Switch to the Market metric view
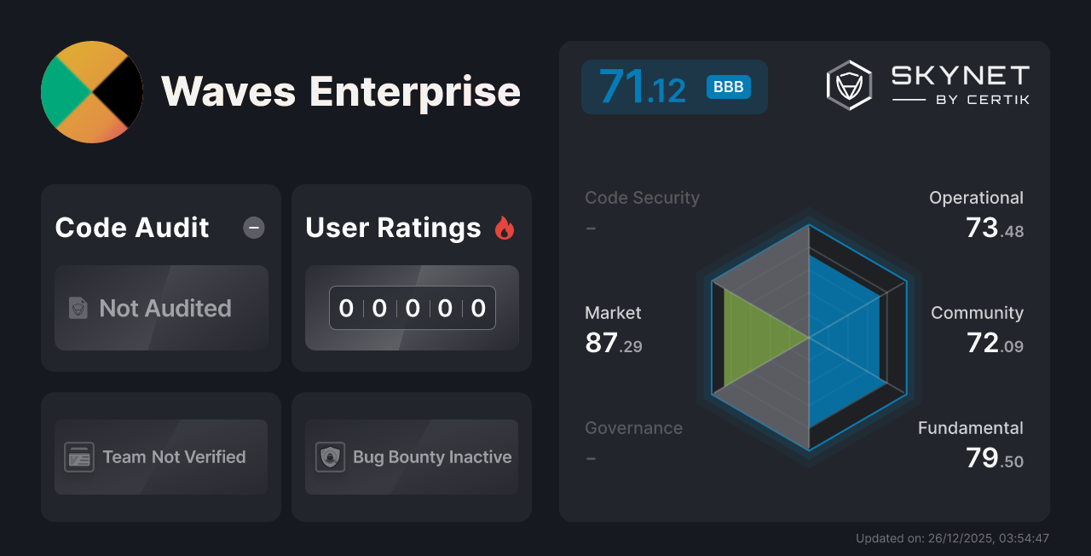 613,328
